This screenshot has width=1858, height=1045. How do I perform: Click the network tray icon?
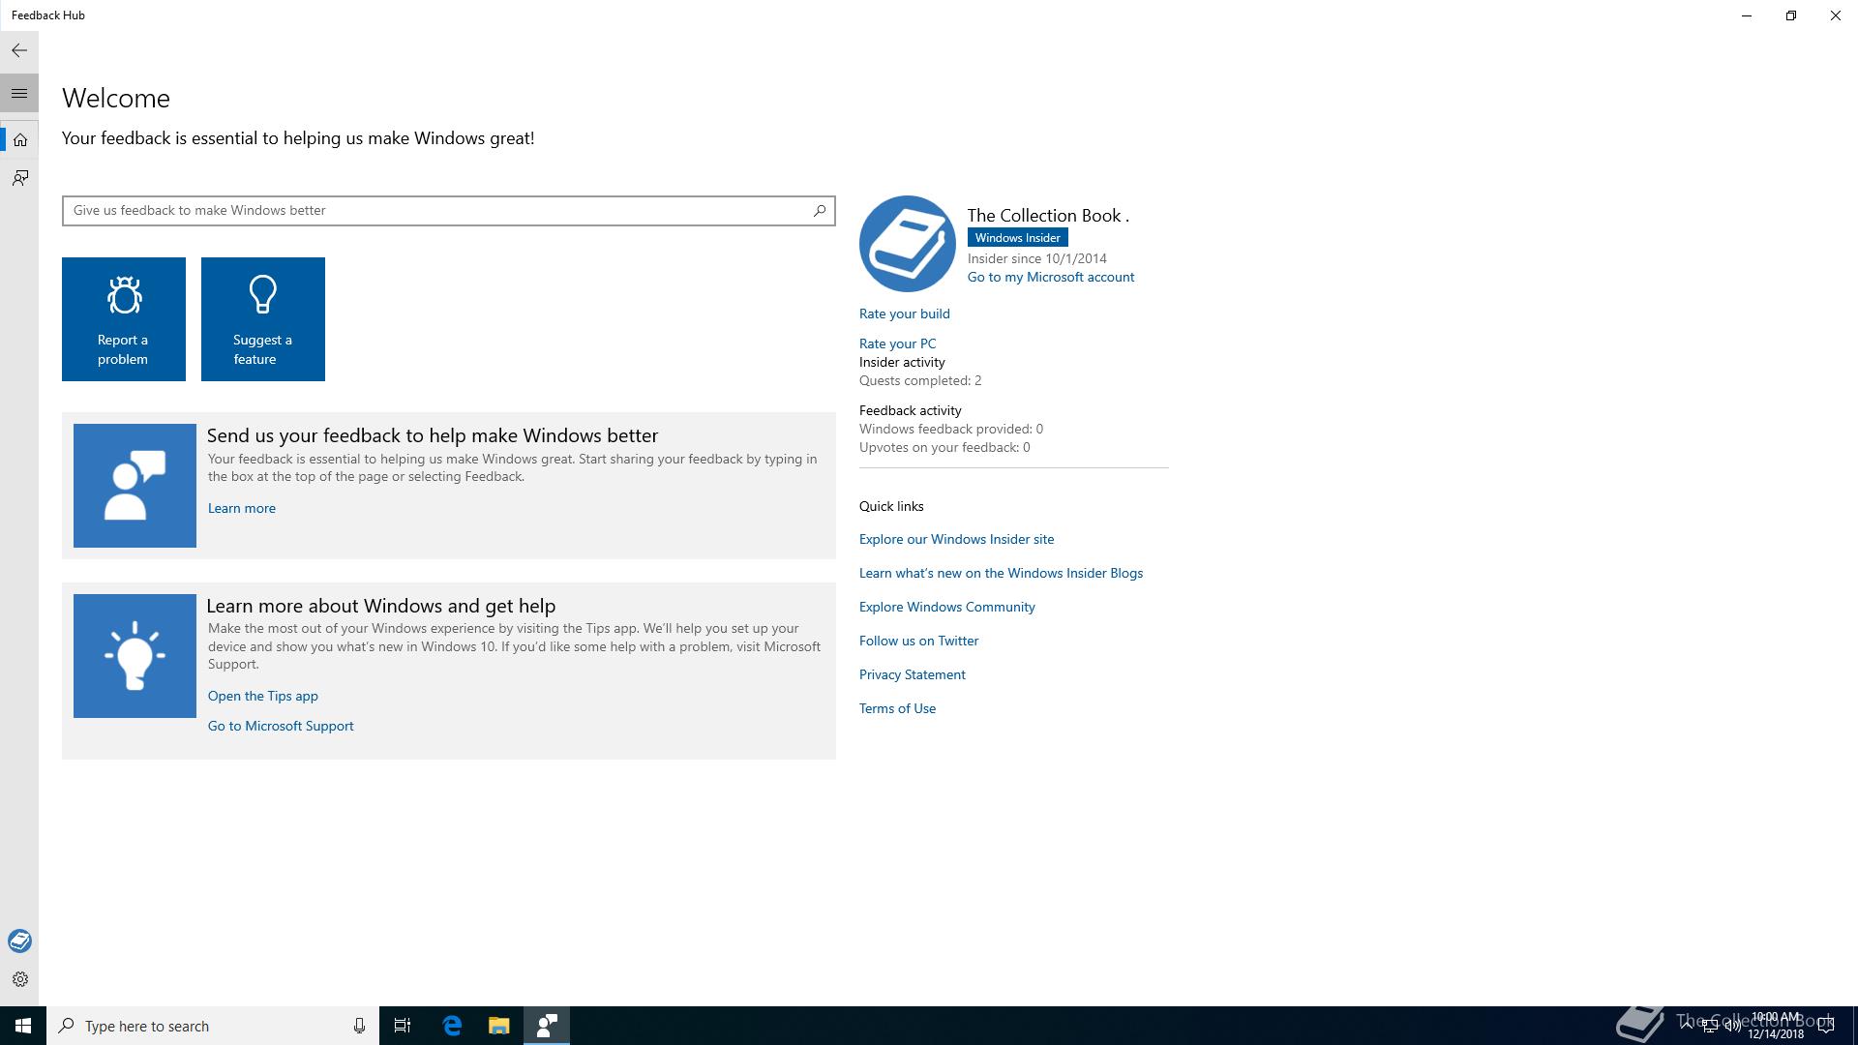pos(1710,1026)
